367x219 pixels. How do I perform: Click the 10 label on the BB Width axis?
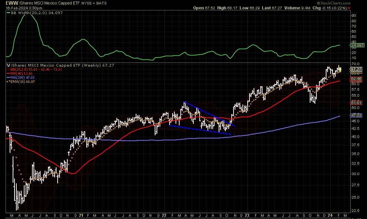tap(354, 58)
